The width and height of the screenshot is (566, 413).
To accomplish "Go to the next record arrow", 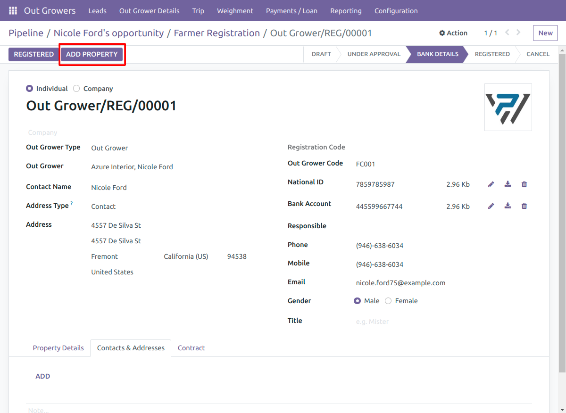I will (x=519, y=33).
